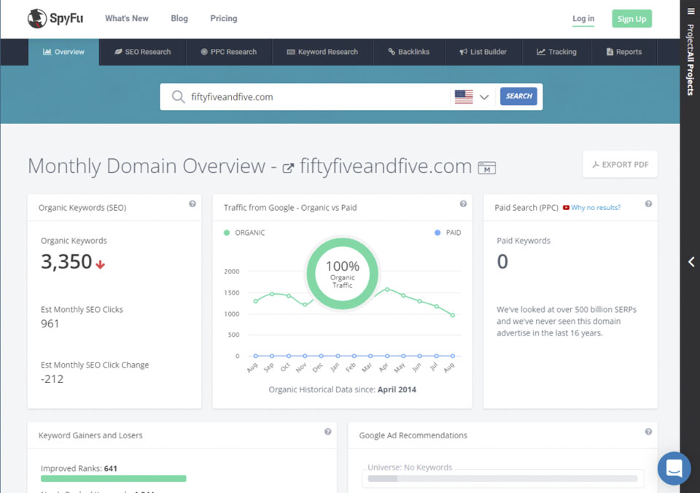The width and height of the screenshot is (700, 493).
Task: Open help icon for Google Ad Recommendations
Action: (649, 432)
